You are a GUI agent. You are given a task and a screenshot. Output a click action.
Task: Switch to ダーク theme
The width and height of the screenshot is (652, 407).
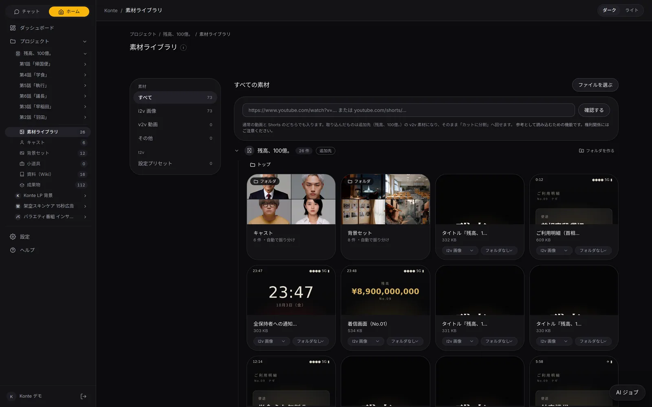(609, 10)
